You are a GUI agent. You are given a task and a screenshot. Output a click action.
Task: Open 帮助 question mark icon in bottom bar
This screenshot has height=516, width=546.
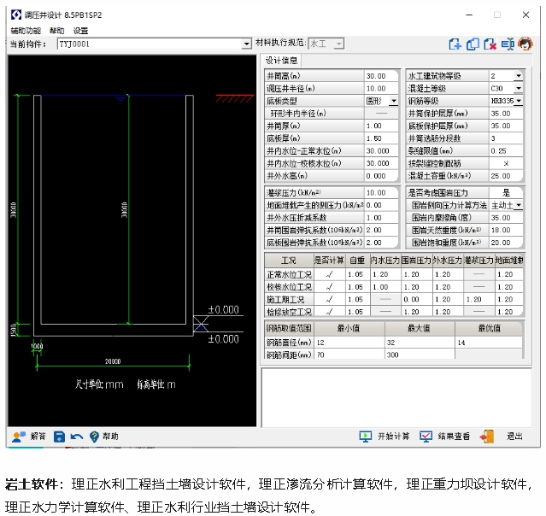coord(95,437)
